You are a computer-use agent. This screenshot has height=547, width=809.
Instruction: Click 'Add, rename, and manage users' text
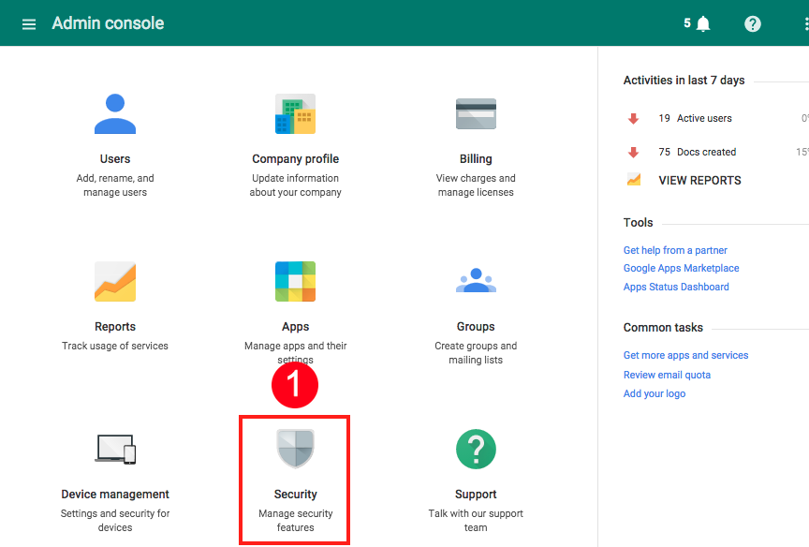coord(115,185)
